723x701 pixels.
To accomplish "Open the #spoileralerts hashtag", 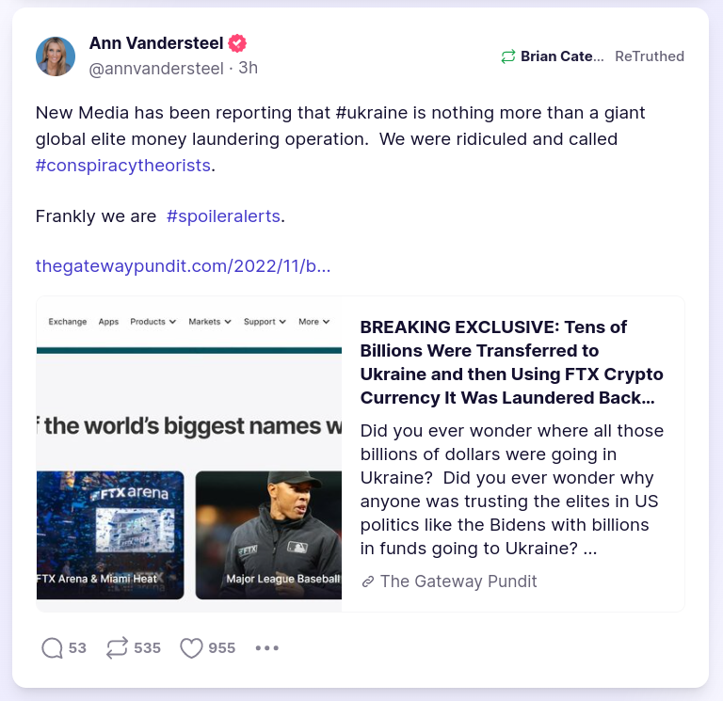I will (x=223, y=215).
